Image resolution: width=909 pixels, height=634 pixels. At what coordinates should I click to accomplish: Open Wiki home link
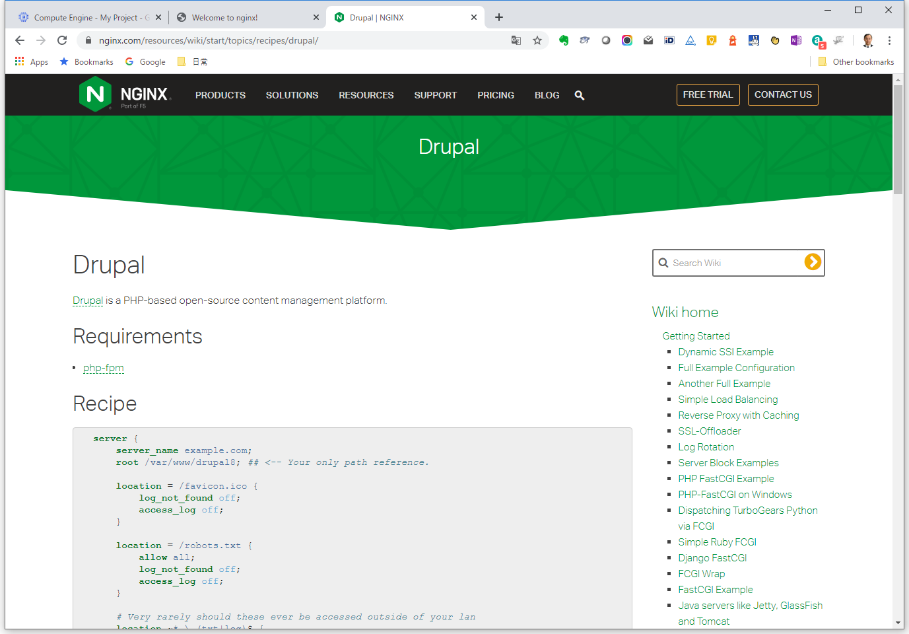685,312
